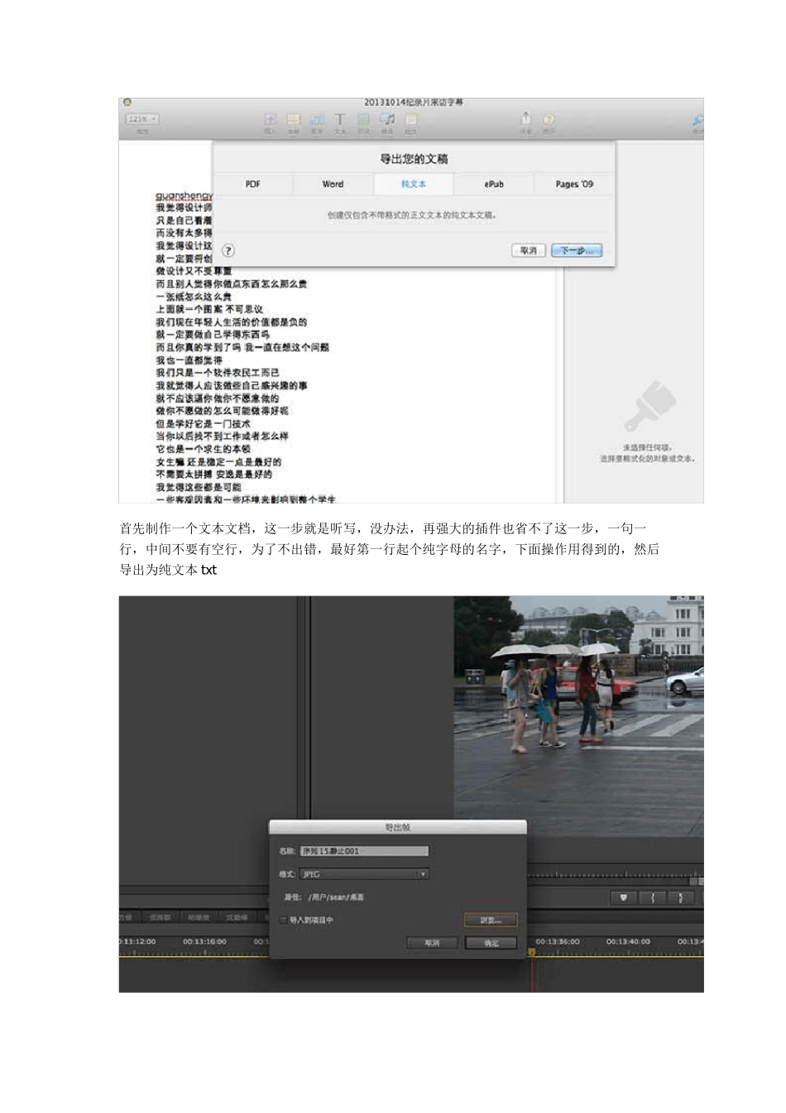Click the 浏览… button in export frame dialog
The height and width of the screenshot is (1113, 786).
pyautogui.click(x=491, y=920)
